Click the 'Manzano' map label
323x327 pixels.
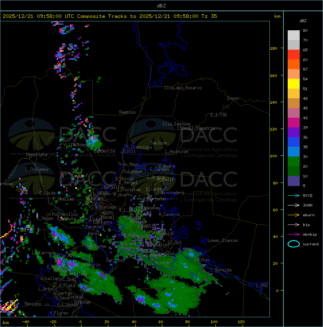coord(33,304)
